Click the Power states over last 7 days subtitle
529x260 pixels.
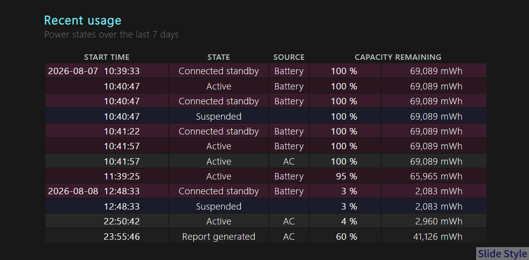point(111,35)
